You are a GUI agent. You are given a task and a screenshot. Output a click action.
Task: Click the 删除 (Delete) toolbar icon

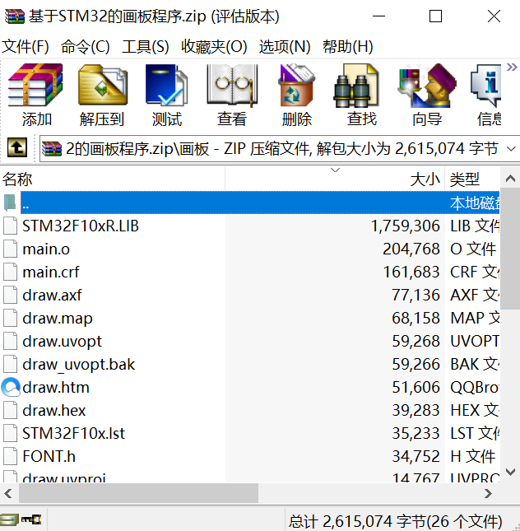296,95
